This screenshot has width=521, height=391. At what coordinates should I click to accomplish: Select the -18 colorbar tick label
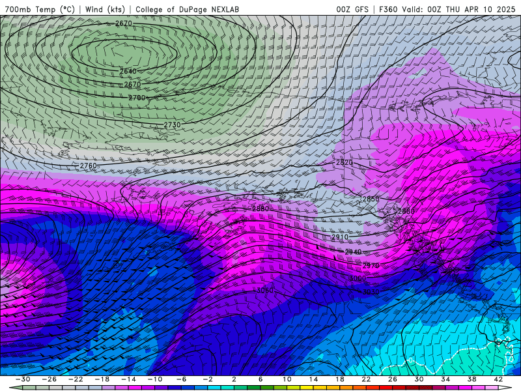(102, 379)
